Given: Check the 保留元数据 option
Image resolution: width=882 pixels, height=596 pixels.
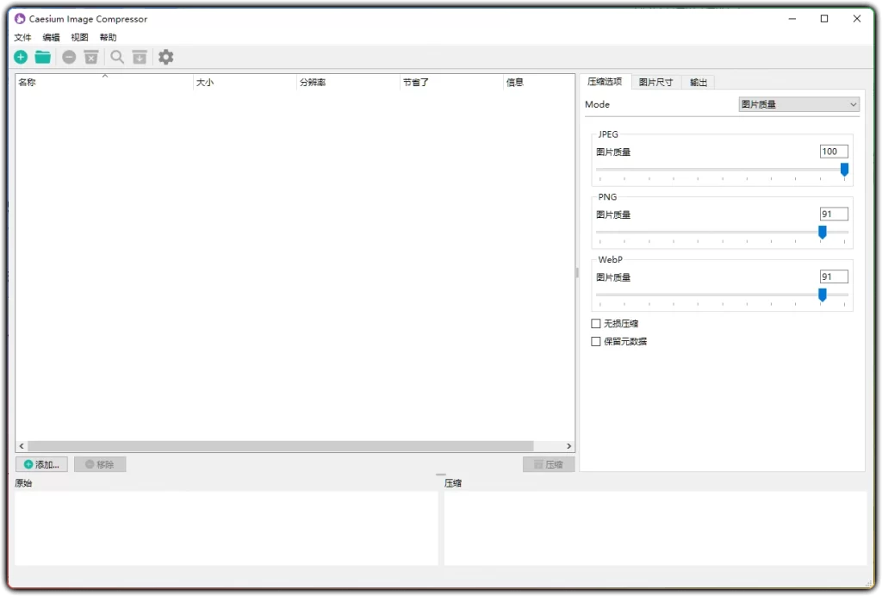Looking at the screenshot, I should (595, 341).
